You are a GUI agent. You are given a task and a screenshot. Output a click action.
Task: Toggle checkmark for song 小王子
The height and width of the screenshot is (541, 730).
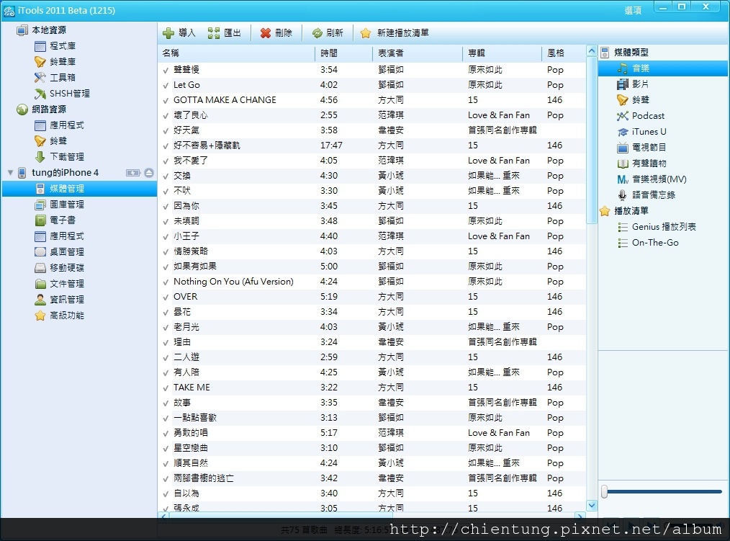coord(166,236)
